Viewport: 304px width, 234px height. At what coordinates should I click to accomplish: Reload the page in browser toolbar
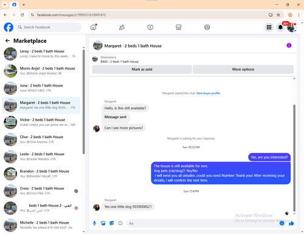click(x=22, y=15)
